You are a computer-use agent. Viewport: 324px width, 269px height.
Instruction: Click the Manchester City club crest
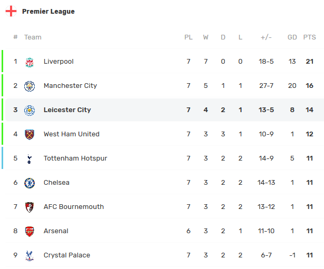click(x=30, y=86)
